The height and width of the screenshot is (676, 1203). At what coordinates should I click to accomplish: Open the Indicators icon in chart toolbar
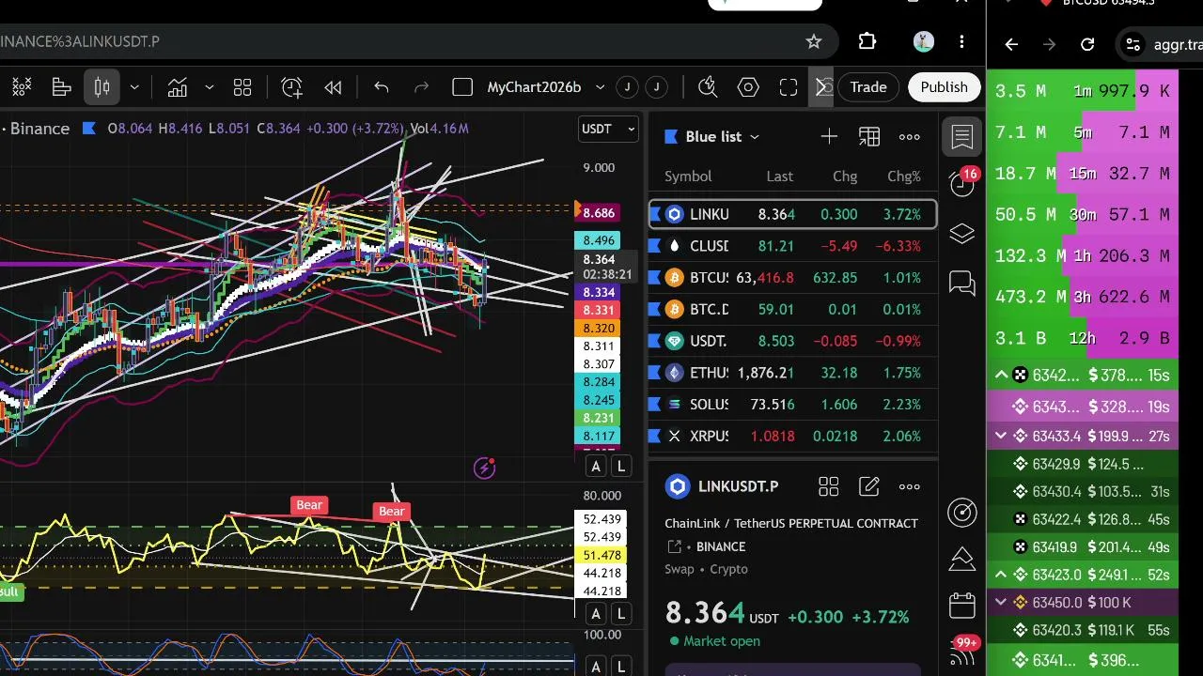(x=177, y=87)
